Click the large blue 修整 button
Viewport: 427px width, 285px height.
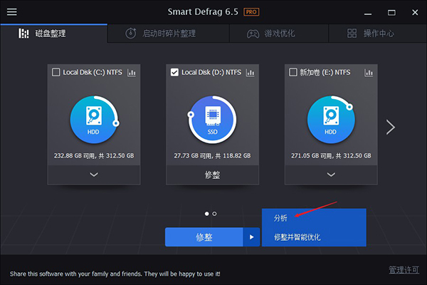(x=204, y=237)
